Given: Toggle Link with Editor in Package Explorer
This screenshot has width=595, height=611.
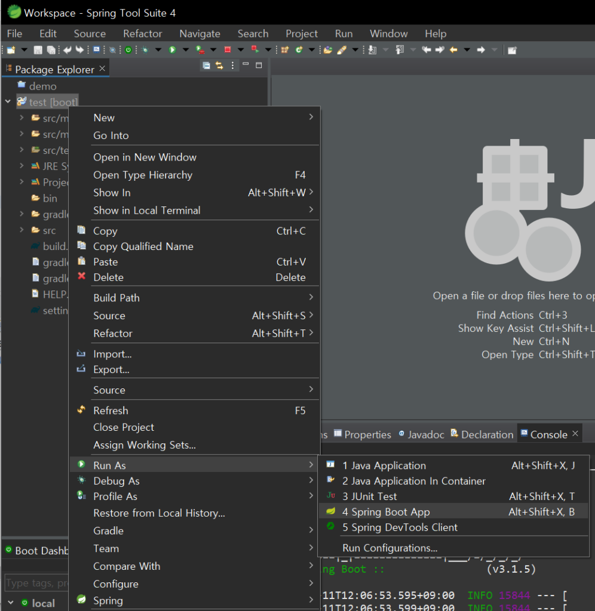Looking at the screenshot, I should click(x=219, y=66).
